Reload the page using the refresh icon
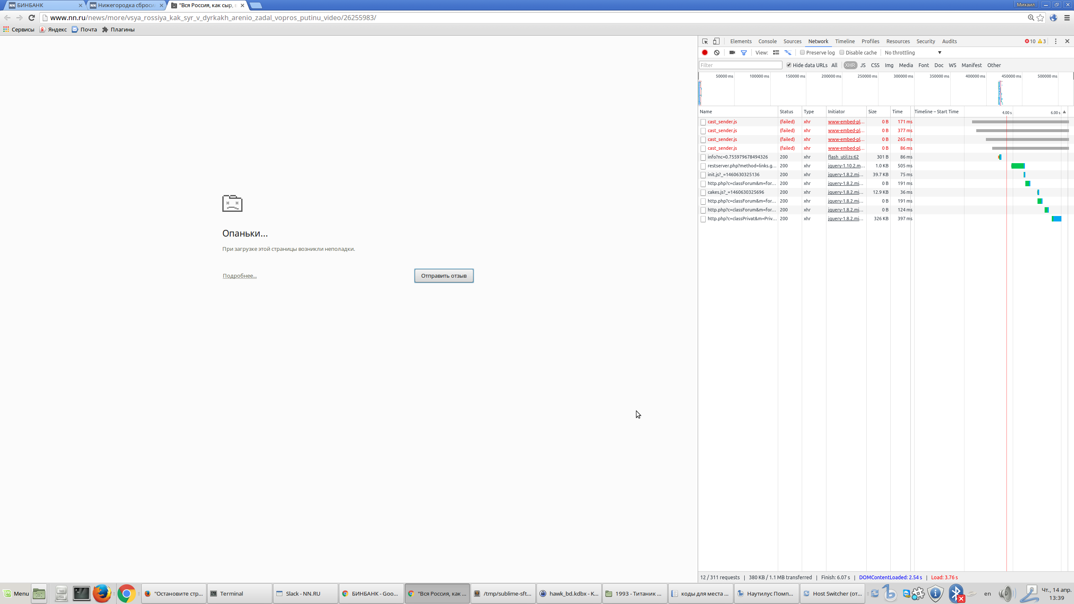The image size is (1074, 604). click(31, 18)
